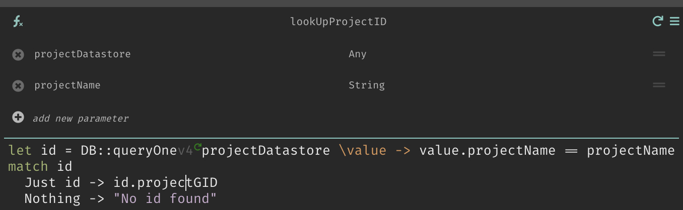This screenshot has height=210, width=683.
Task: Click the "No id found" string literal
Action: pyautogui.click(x=165, y=198)
